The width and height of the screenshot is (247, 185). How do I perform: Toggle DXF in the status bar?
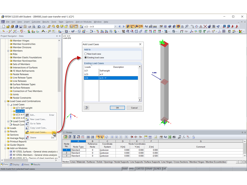[164, 169]
